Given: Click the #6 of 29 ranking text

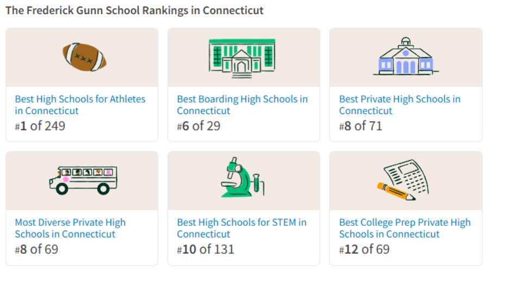Looking at the screenshot, I should tap(199, 127).
